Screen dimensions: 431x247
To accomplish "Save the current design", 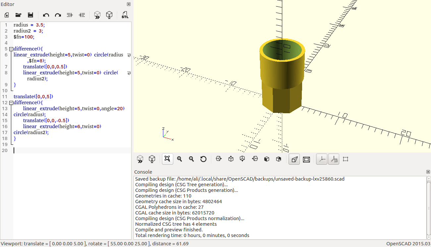I will 30,15.
